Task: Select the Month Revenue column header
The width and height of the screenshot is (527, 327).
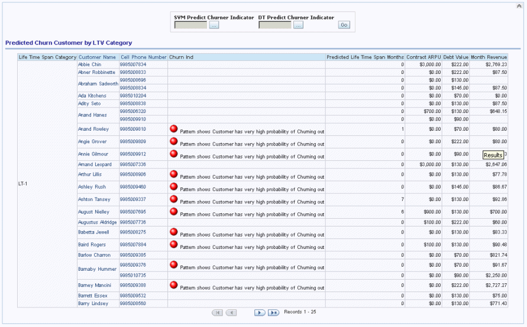Action: click(x=489, y=57)
